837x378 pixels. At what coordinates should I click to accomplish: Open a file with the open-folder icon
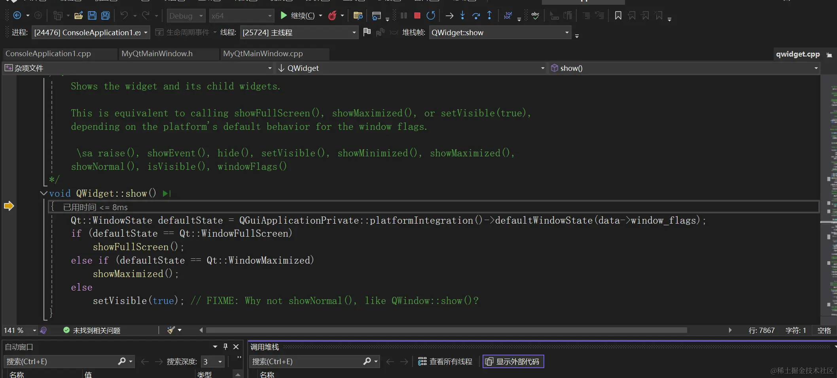pos(78,15)
